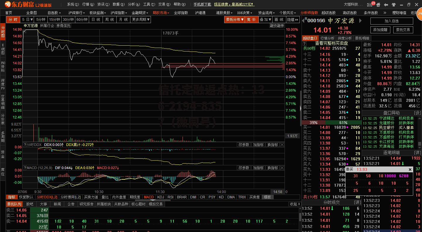Image resolution: width=422 pixels, height=232 pixels.
Task: Open the 资金 sidebar item
Action: [x=3, y=154]
